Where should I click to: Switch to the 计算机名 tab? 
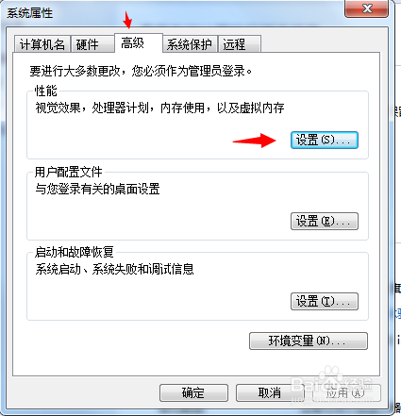coord(42,44)
